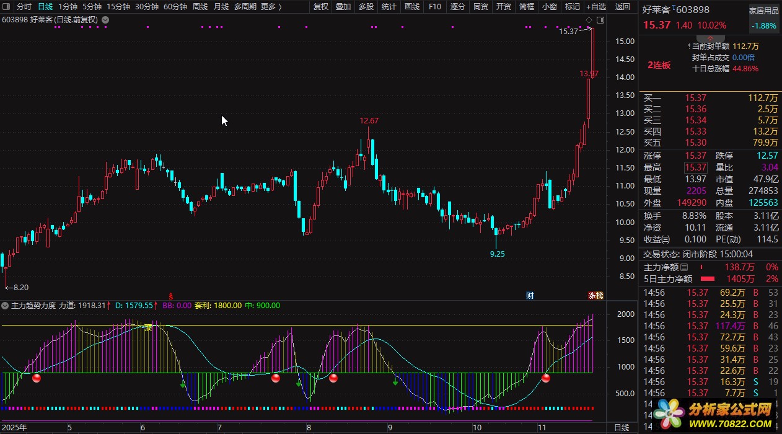The image size is (782, 434).
Task: Click the 财 financial report marker
Action: [x=530, y=295]
